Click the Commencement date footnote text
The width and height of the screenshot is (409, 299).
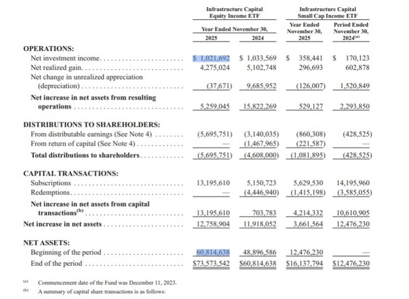click(x=107, y=283)
